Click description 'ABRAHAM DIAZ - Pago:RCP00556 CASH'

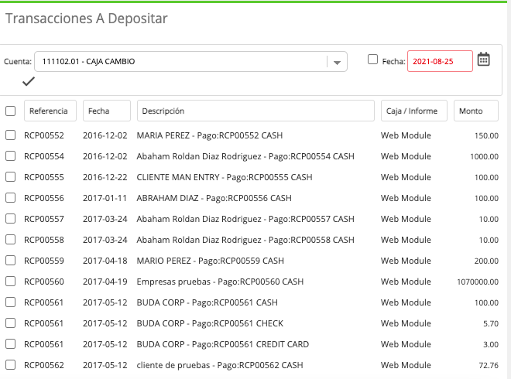click(x=214, y=198)
